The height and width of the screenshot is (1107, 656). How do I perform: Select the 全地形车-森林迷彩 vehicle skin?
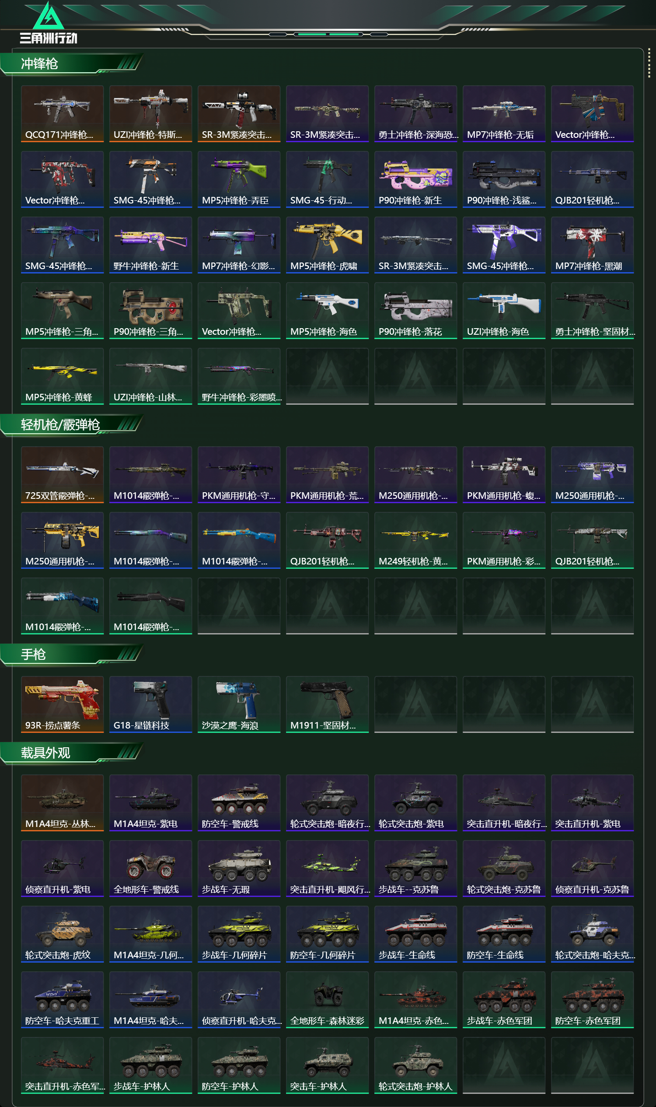327,1000
